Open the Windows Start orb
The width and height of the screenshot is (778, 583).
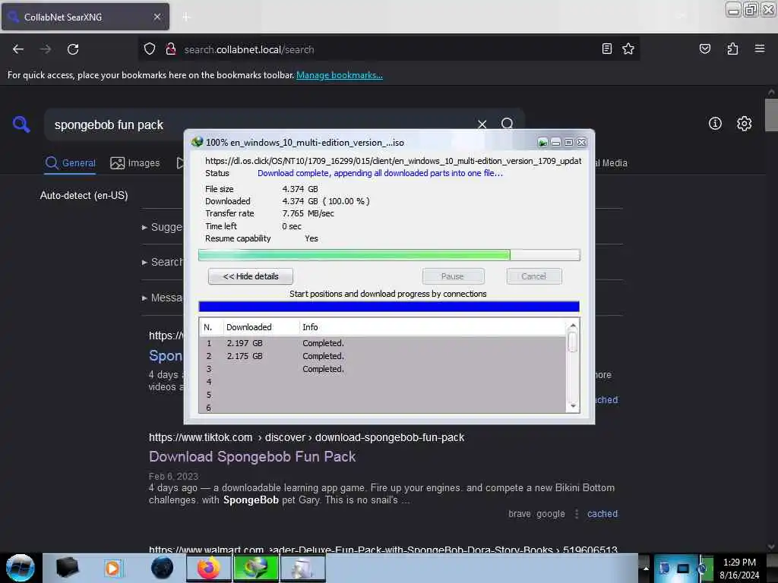[21, 568]
